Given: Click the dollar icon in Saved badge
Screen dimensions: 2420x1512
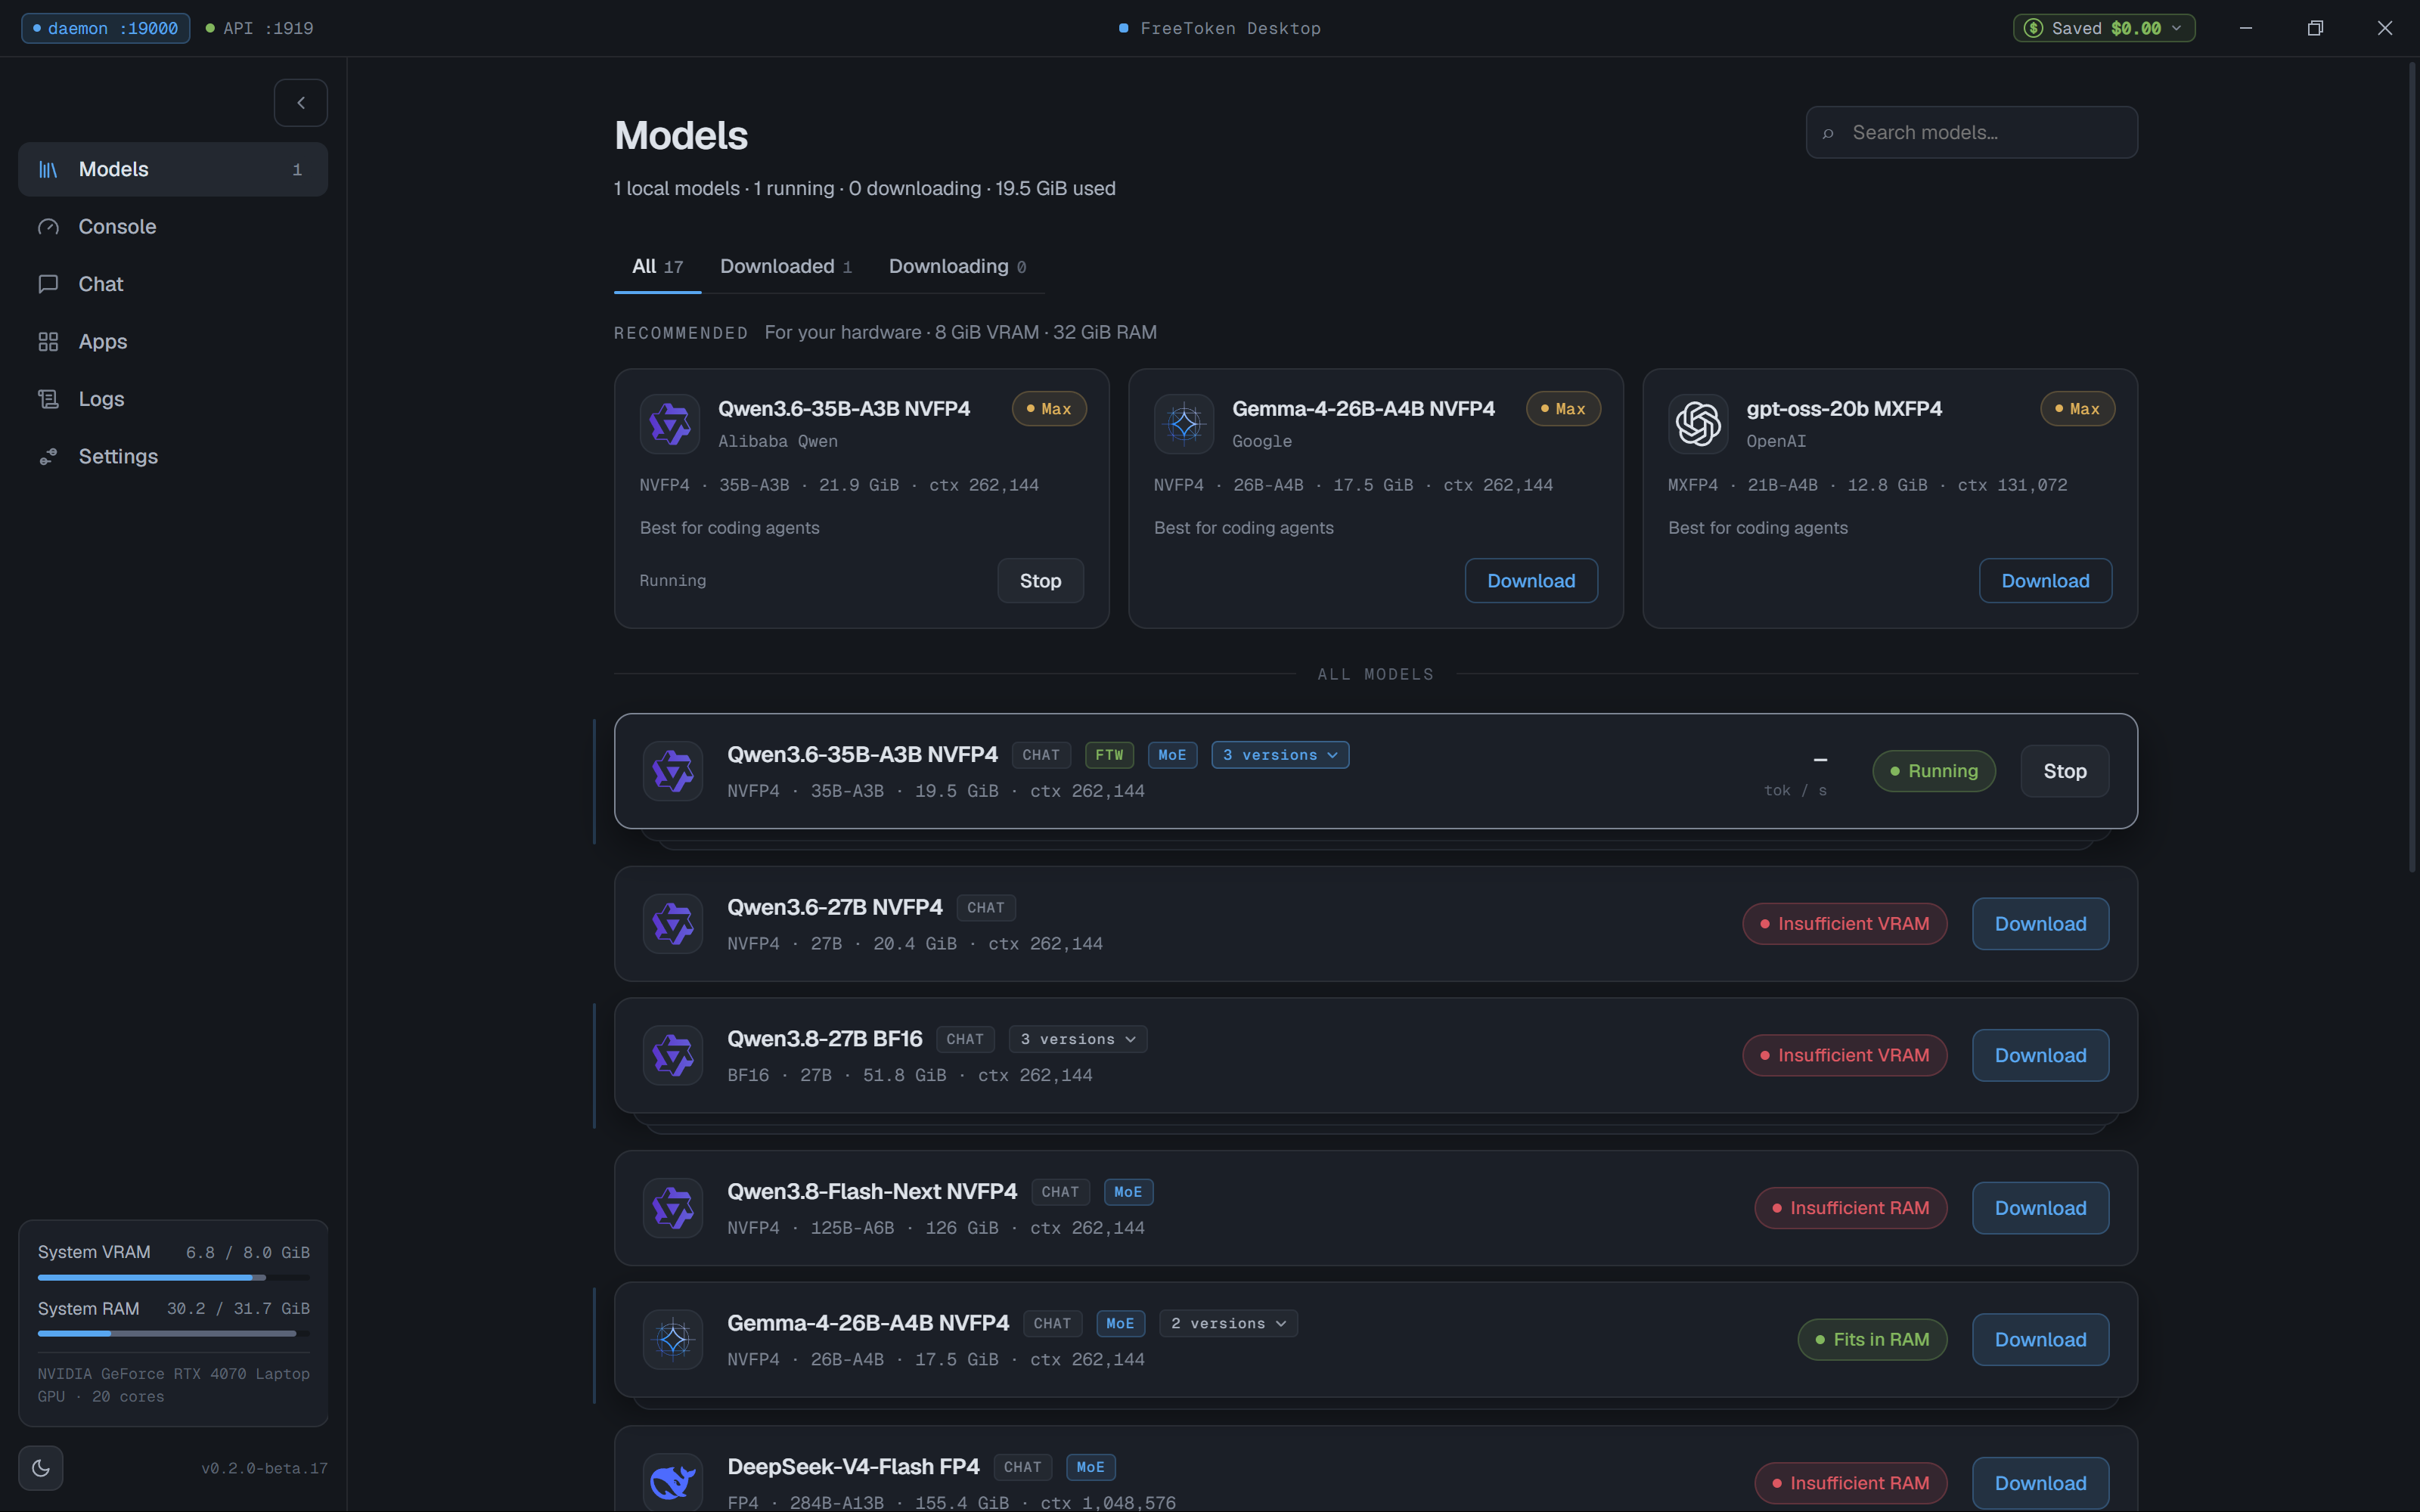Looking at the screenshot, I should 2033,28.
